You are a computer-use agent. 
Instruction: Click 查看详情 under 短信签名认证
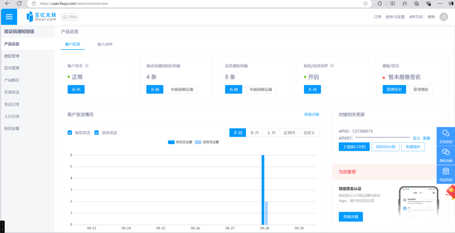tap(351, 217)
